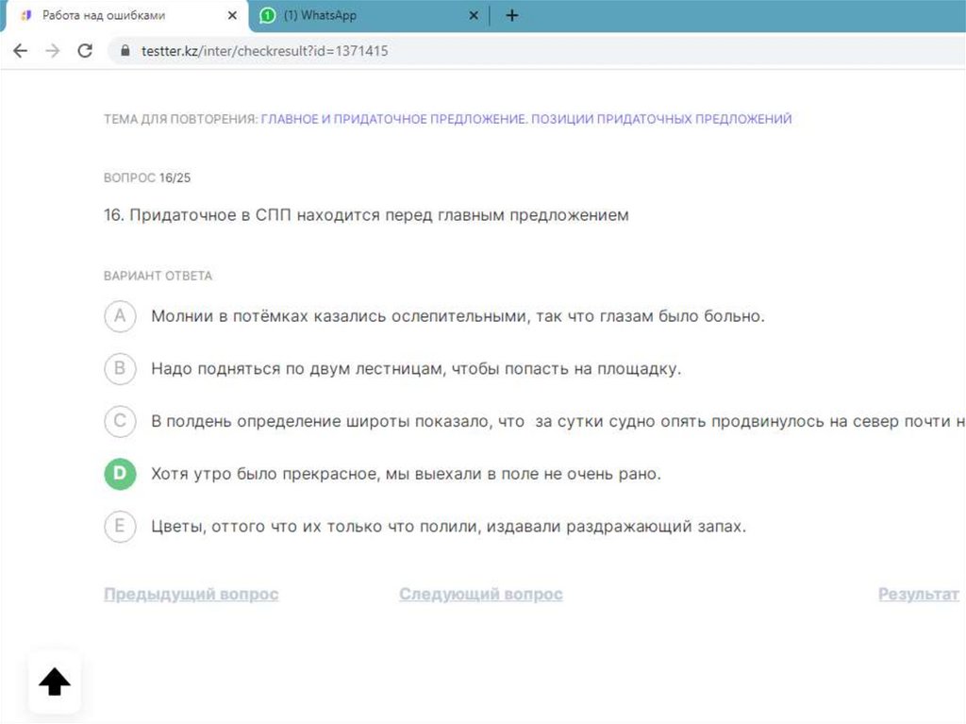966x724 pixels.
Task: Click the scroll-to-top arrow button
Action: point(54,682)
